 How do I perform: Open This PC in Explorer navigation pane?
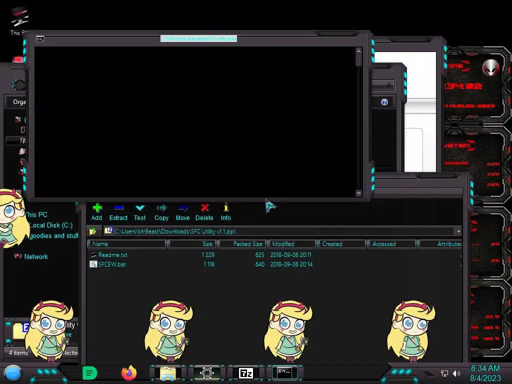coord(36,214)
